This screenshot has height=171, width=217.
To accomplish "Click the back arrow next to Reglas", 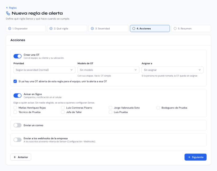I will 7,8.
